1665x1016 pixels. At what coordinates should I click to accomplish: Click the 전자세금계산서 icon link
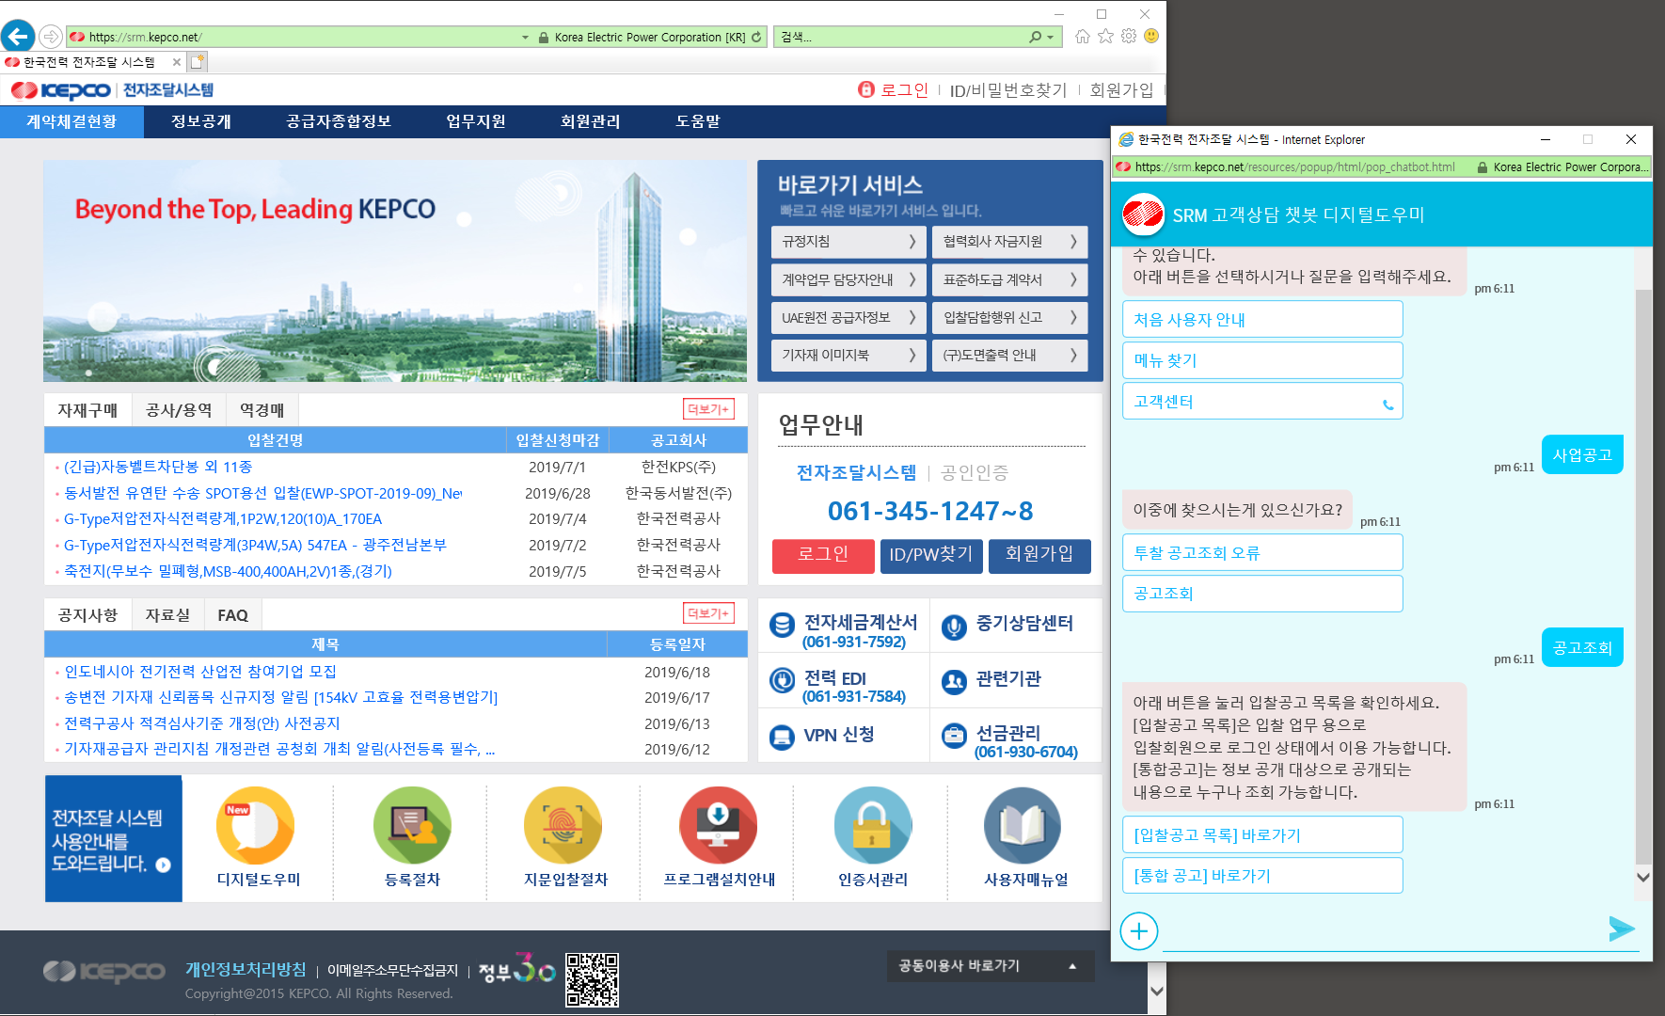point(782,625)
